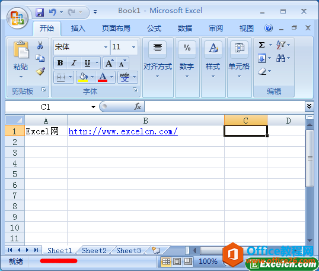Open Customize Quick Access Toolbar arrow

pyautogui.click(x=95, y=12)
